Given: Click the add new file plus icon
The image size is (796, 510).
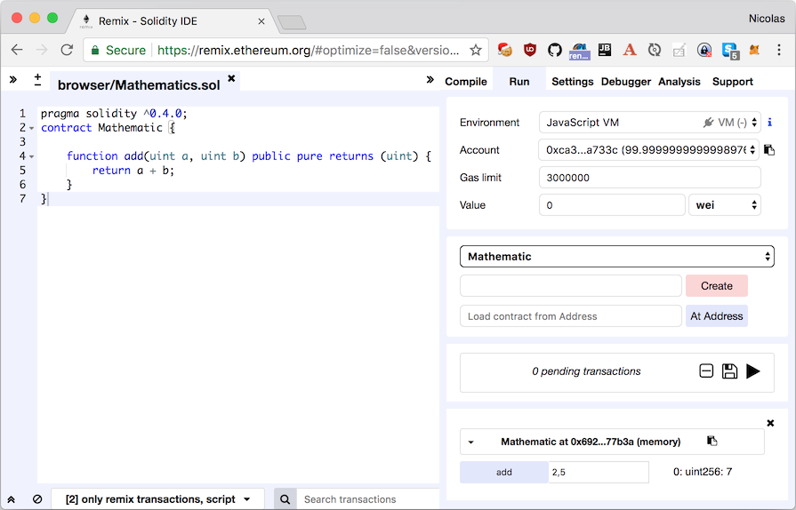Looking at the screenshot, I should pos(37,80).
